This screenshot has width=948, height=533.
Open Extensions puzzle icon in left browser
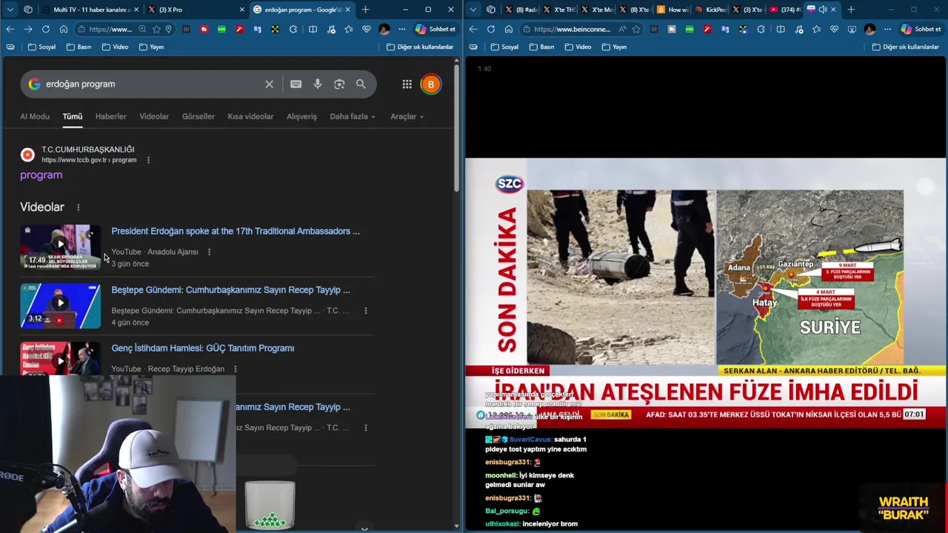tap(293, 29)
